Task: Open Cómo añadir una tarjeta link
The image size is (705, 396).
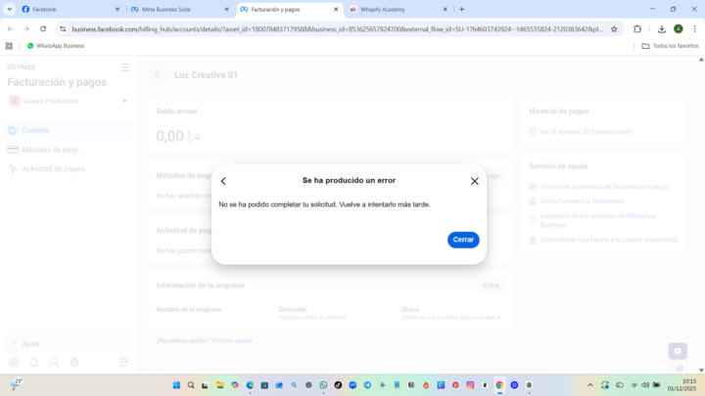Action: point(608,240)
